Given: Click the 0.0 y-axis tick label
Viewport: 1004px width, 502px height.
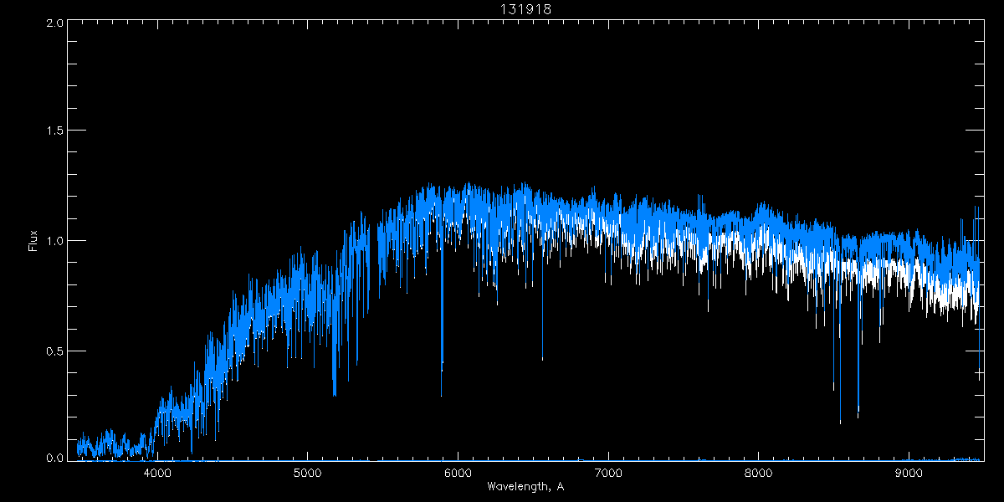Looking at the screenshot, I should pos(54,458).
